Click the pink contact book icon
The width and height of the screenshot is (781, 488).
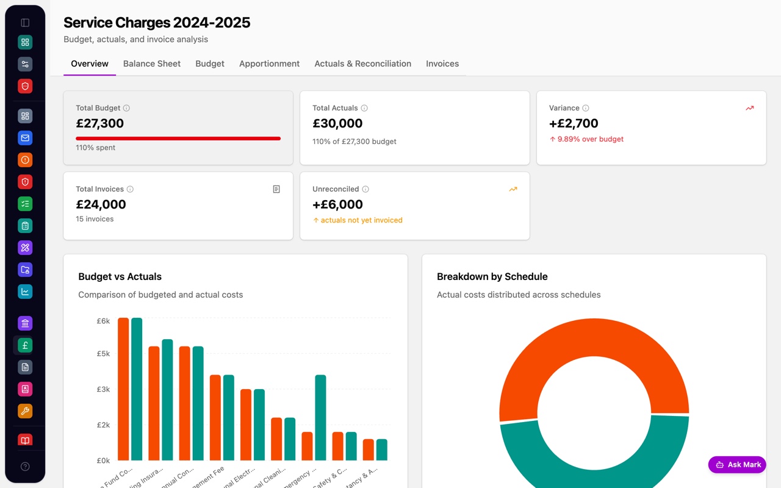(25, 389)
